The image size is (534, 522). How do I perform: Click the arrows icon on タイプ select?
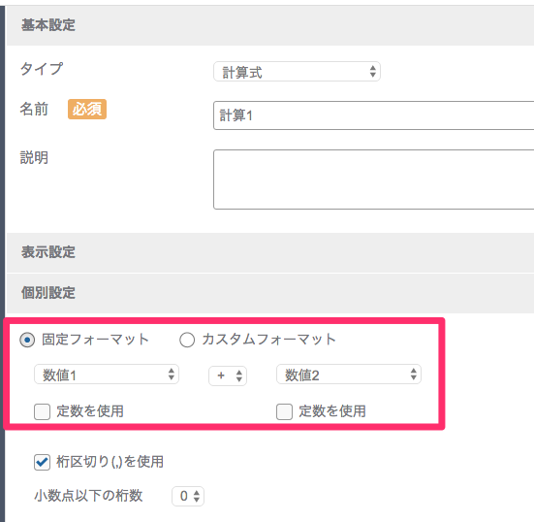click(x=372, y=72)
